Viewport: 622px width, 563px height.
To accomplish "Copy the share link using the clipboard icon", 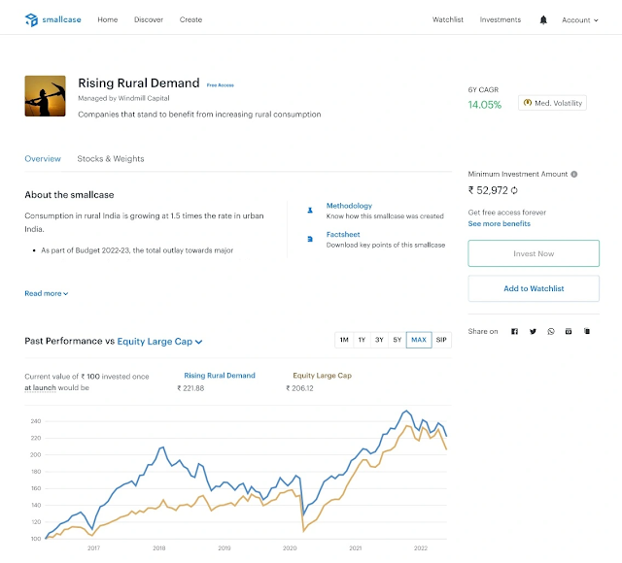I will [587, 331].
